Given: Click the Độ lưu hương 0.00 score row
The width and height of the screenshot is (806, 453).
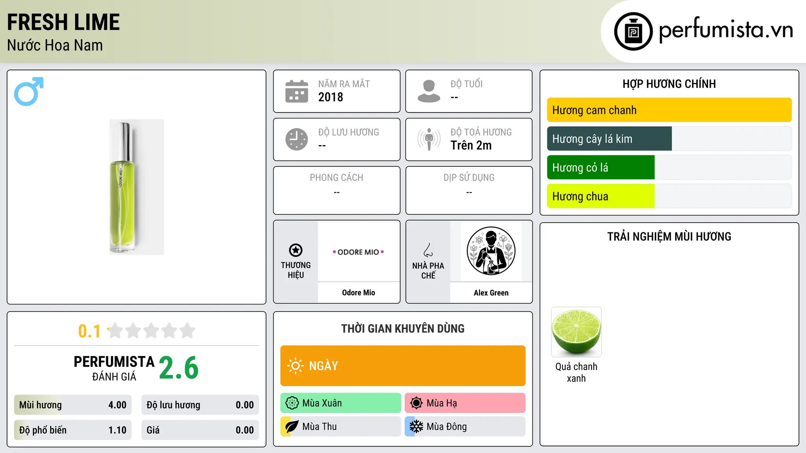Looking at the screenshot, I should (x=200, y=405).
